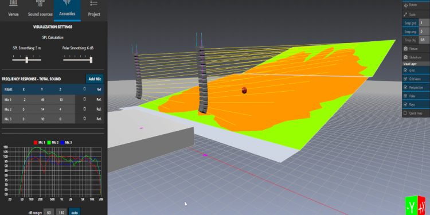This screenshot has height=215, width=430.
Task: Adjust the Polar Smoothing slider
Action: tap(91, 60)
